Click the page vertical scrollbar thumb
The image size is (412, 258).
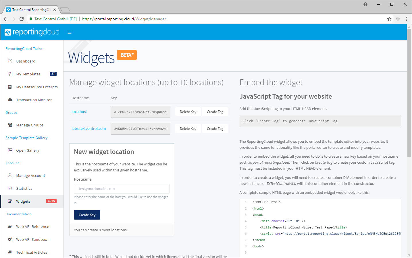tap(409, 93)
